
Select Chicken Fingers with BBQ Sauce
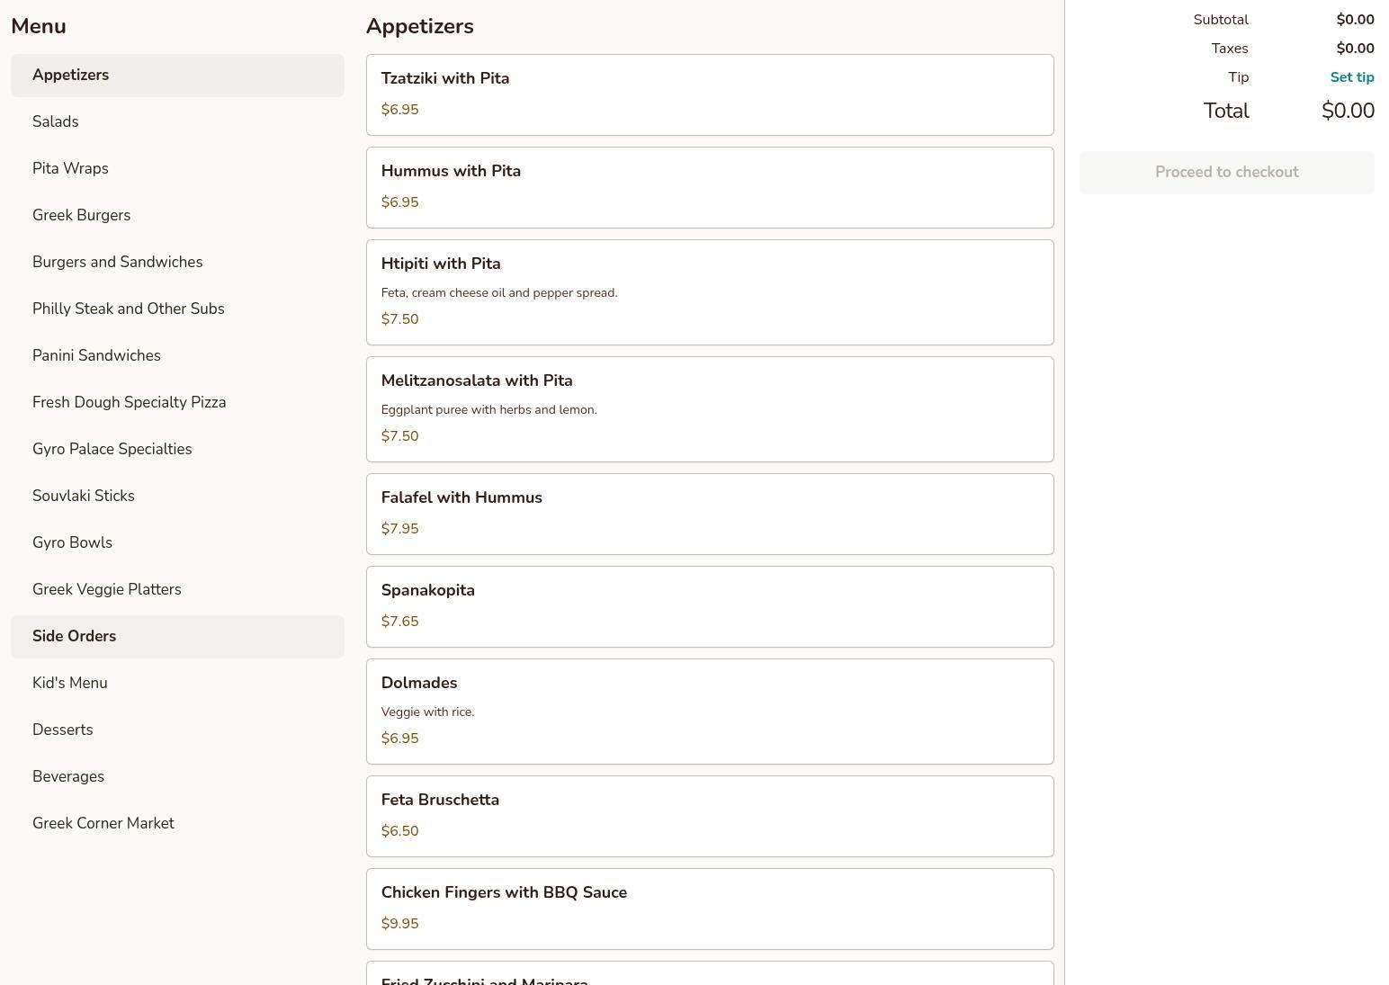tap(709, 909)
